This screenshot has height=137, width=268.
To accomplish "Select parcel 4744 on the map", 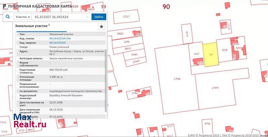I will coord(207,123).
